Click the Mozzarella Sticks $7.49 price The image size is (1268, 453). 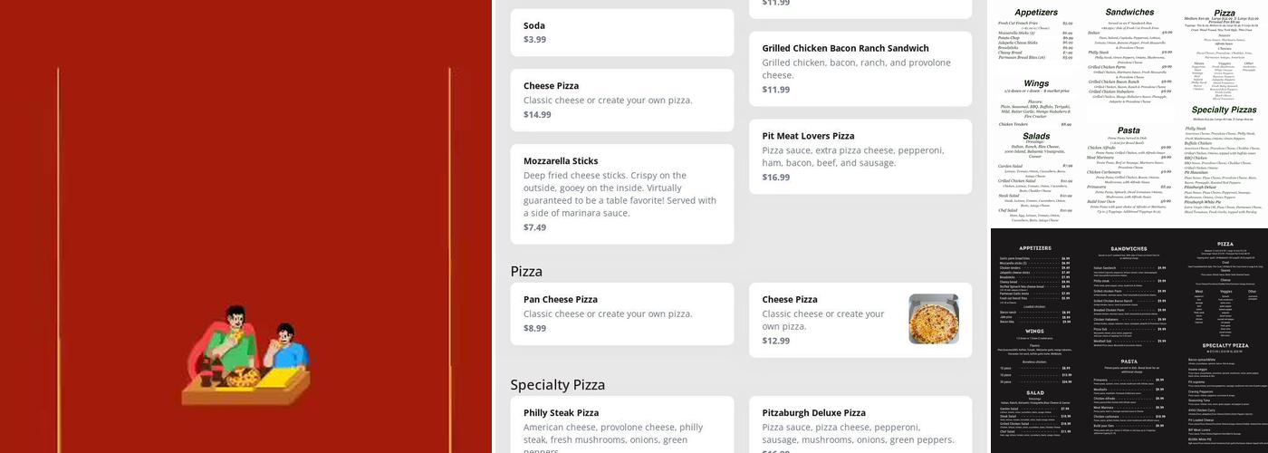(534, 227)
